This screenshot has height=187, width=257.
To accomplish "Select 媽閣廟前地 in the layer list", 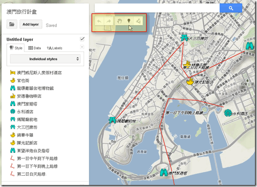I will [x=27, y=119].
